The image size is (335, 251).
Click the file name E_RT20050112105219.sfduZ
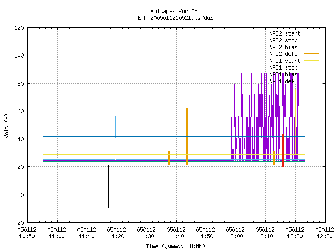click(x=175, y=18)
